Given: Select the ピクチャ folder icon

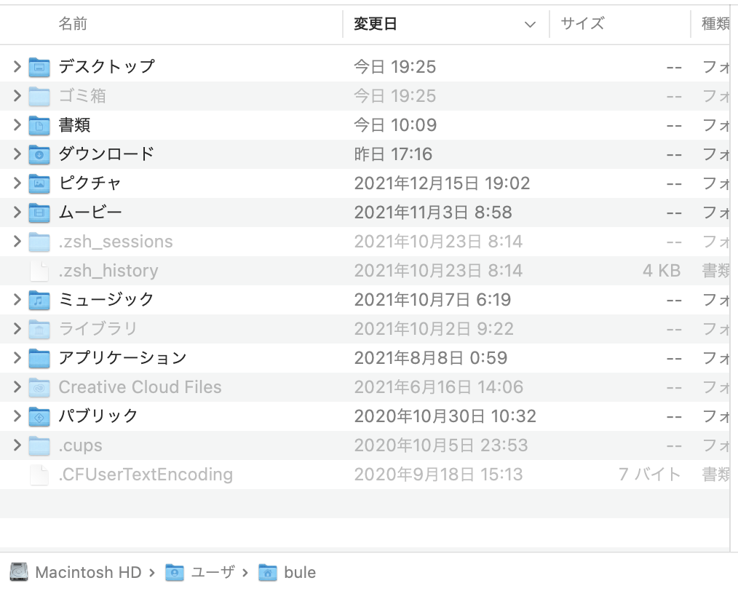Looking at the screenshot, I should tap(39, 183).
